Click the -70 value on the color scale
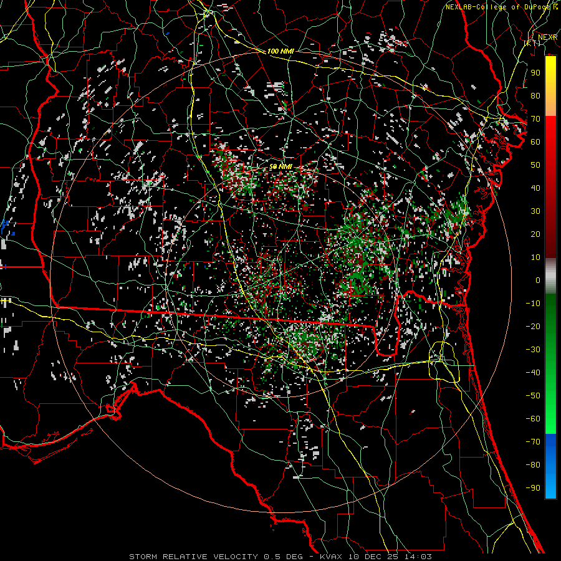561x561 pixels. pos(533,441)
